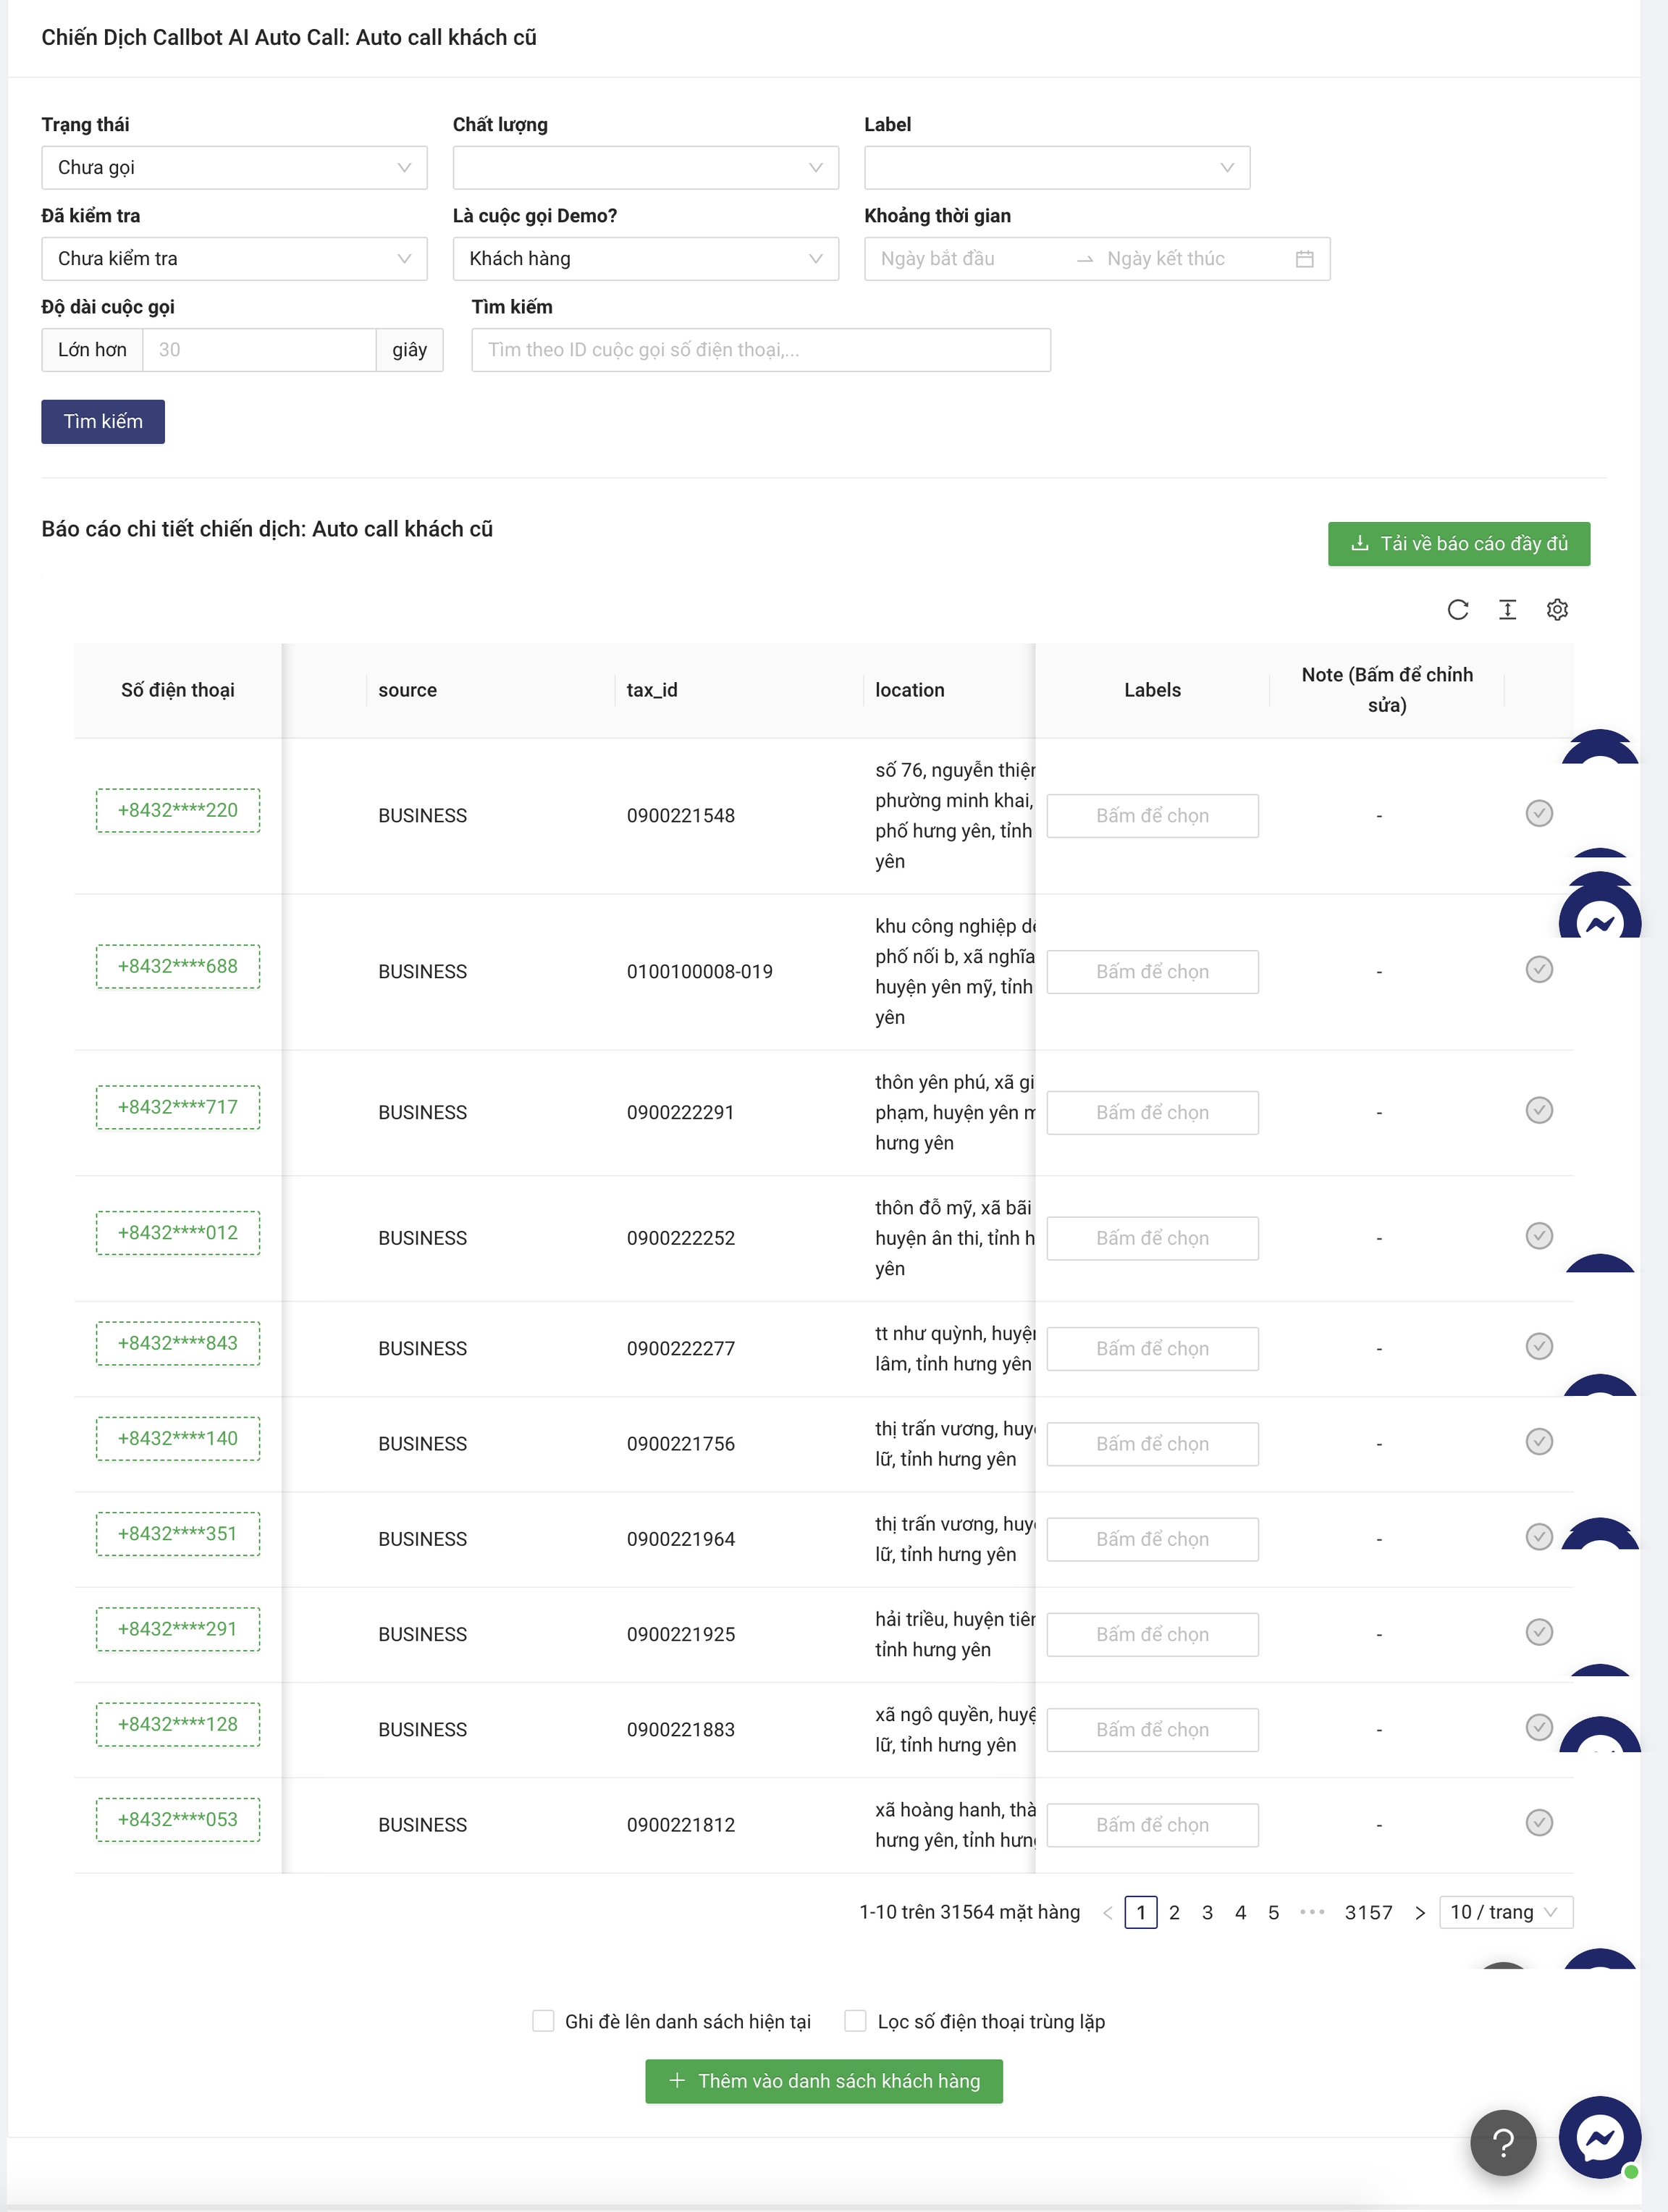Click the Tìm kiếm button

(x=103, y=422)
